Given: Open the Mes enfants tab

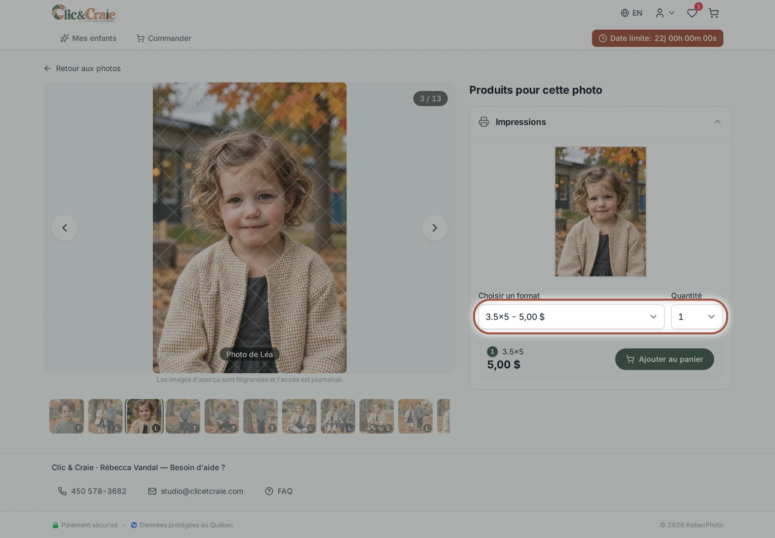Looking at the screenshot, I should tap(88, 38).
